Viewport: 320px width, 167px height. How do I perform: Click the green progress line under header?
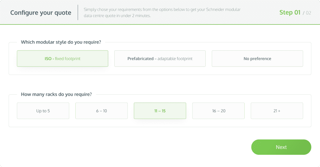point(160,24)
